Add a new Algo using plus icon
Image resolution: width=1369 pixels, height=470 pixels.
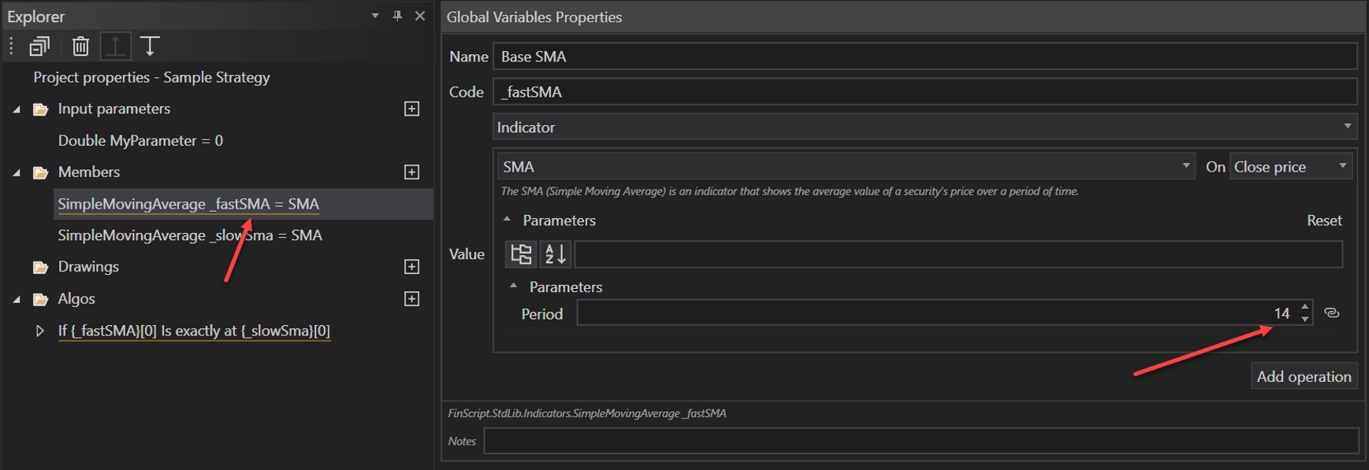[411, 299]
